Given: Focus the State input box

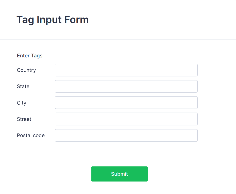Looking at the screenshot, I should click(x=126, y=86).
